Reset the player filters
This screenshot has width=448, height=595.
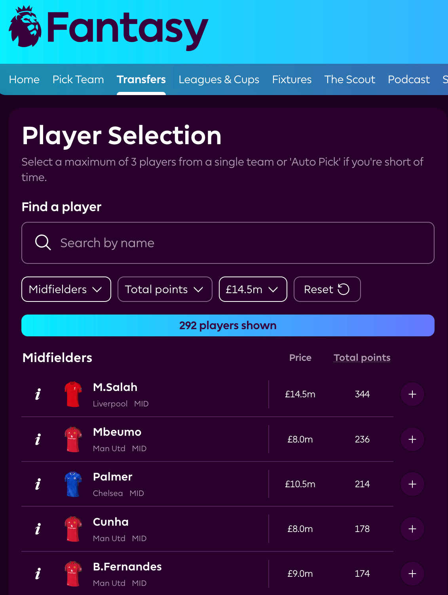327,289
